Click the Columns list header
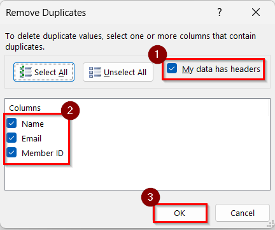 click(25, 108)
